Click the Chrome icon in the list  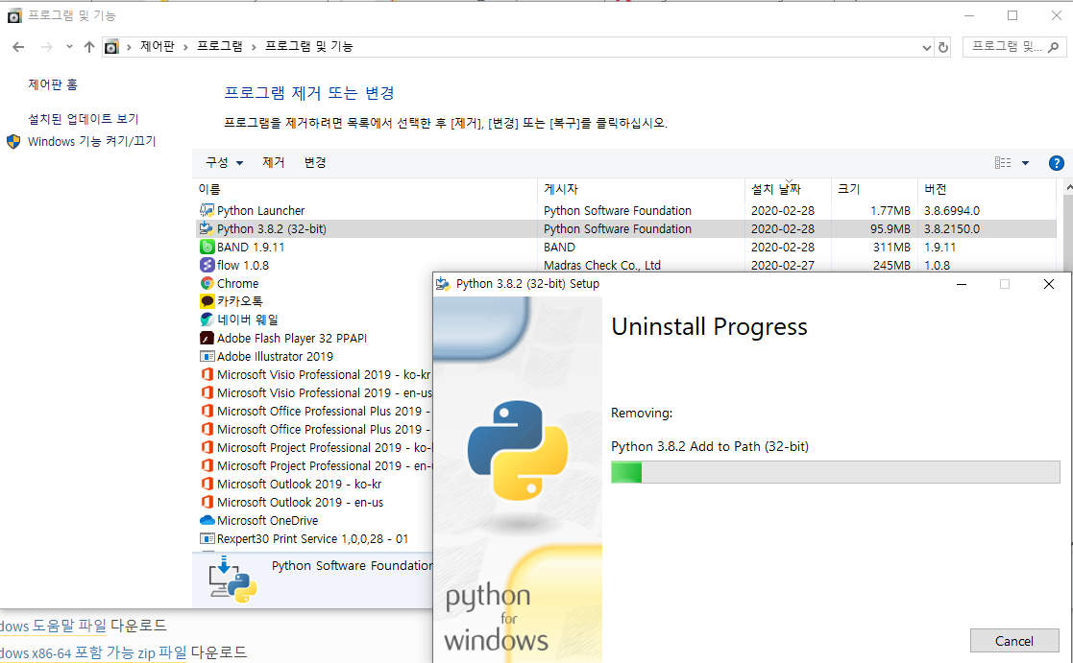tap(207, 283)
